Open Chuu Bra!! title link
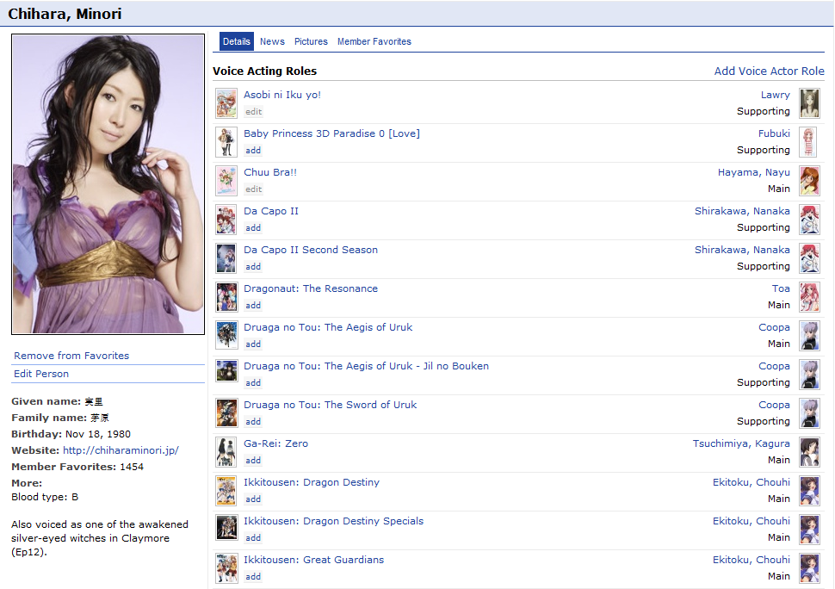The image size is (835, 589). (x=270, y=172)
